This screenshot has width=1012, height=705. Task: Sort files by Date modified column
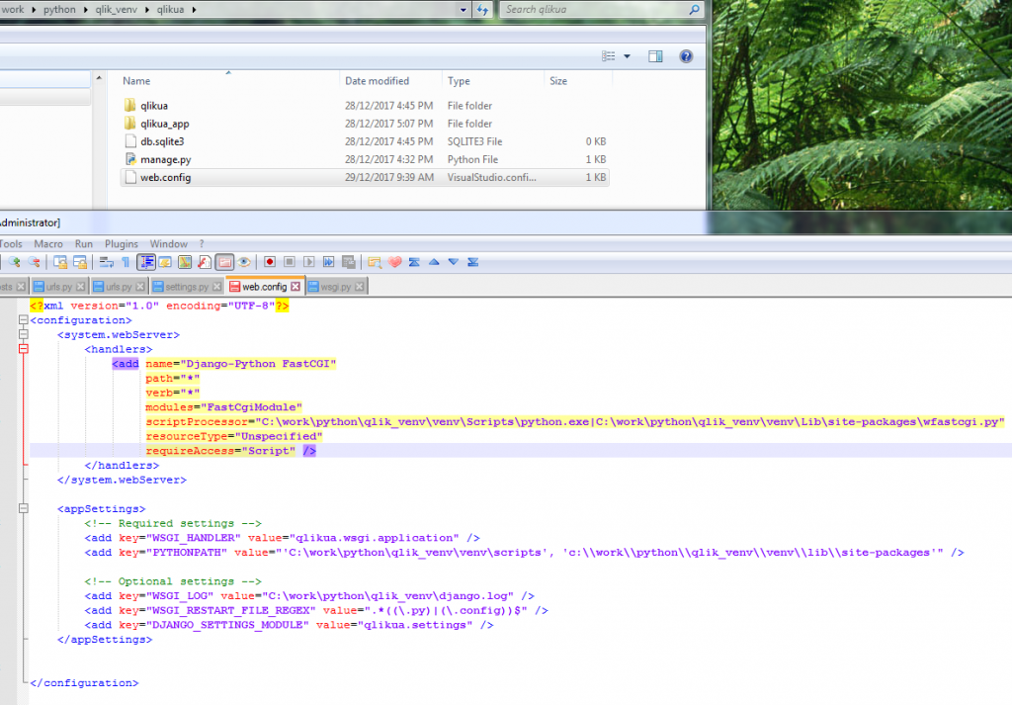[x=376, y=80]
